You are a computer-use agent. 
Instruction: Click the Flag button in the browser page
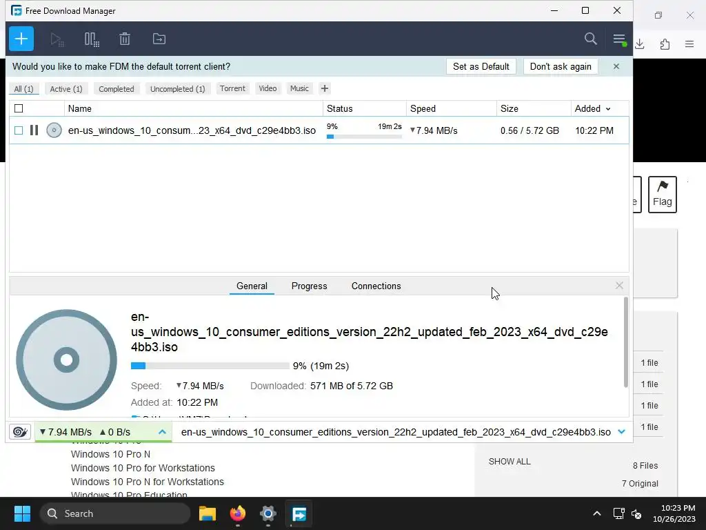(663, 194)
